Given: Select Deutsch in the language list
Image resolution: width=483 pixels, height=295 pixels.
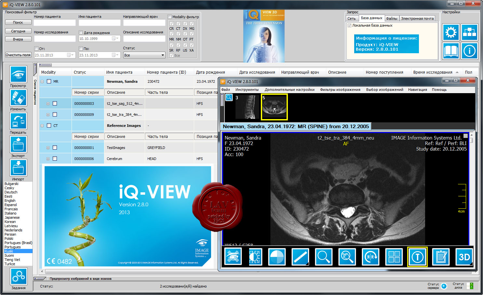Looking at the screenshot, I should [x=11, y=192].
